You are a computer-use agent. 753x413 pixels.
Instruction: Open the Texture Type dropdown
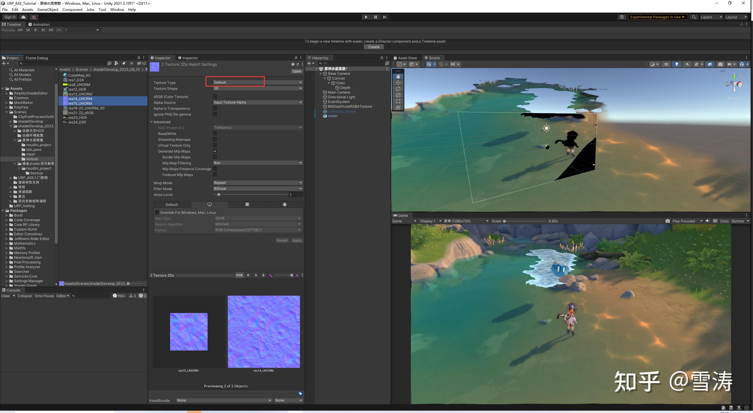point(258,82)
